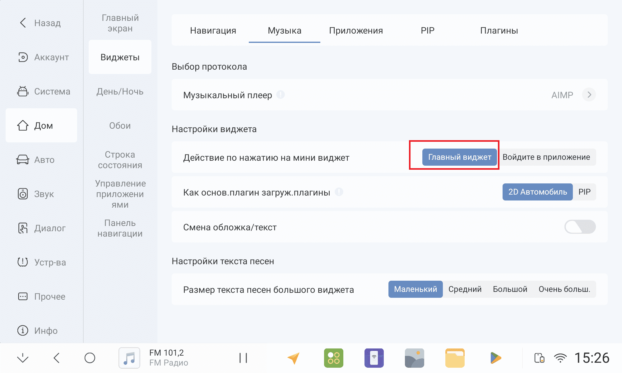Viewport: 622px width, 373px height.
Task: Switch to the Навигация tab
Action: pos(213,30)
